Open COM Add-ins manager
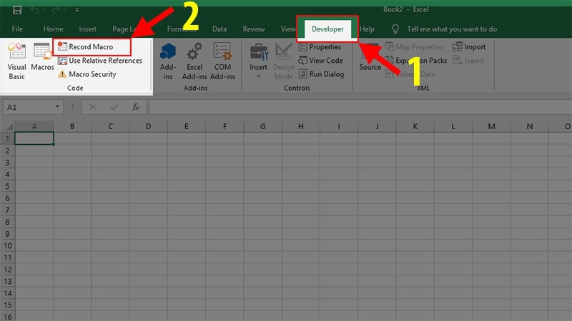The height and width of the screenshot is (321, 572). click(222, 61)
